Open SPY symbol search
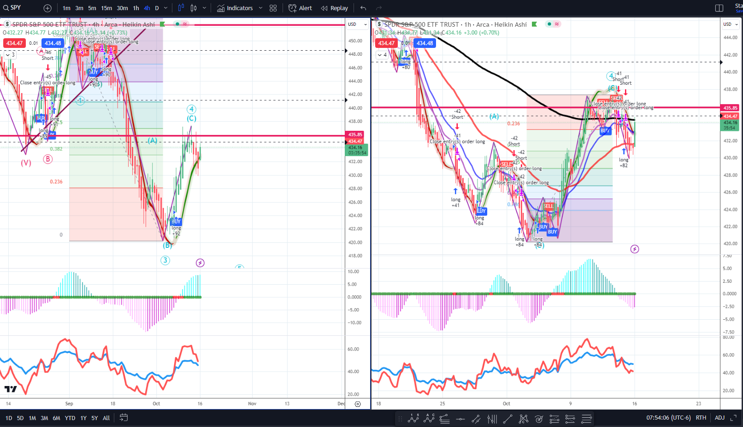Viewport: 743px width, 427px height. pos(12,8)
